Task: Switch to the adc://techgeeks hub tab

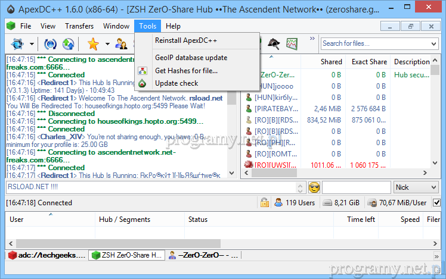Action: tap(45, 255)
